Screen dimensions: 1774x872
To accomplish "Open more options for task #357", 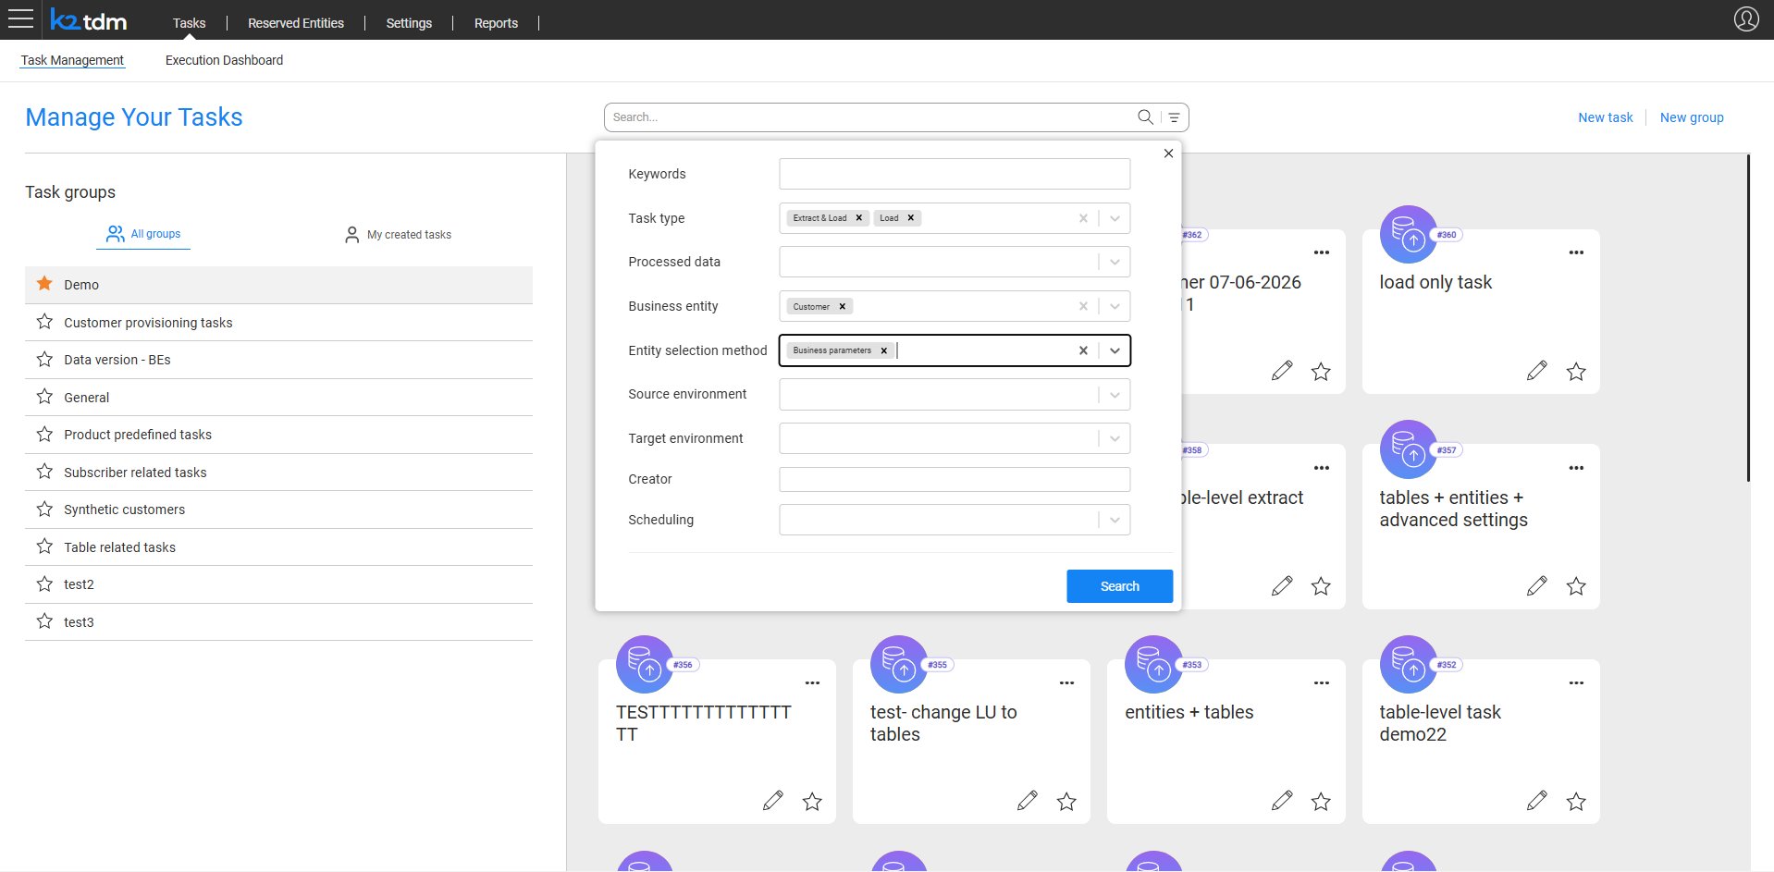I will click(1576, 468).
